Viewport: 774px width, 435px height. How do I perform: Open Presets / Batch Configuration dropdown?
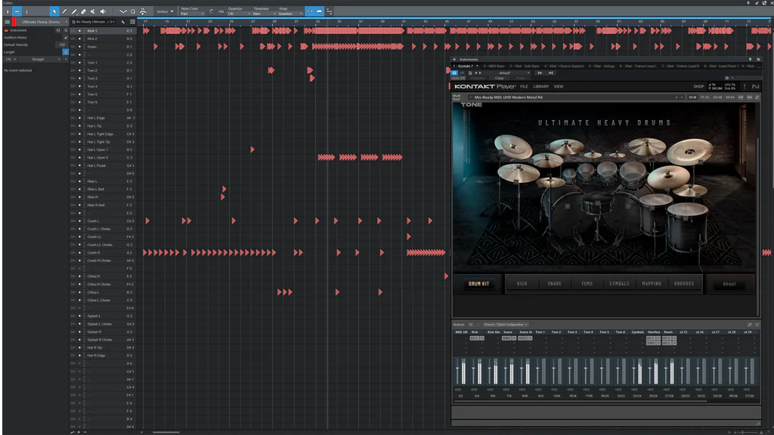coord(506,325)
